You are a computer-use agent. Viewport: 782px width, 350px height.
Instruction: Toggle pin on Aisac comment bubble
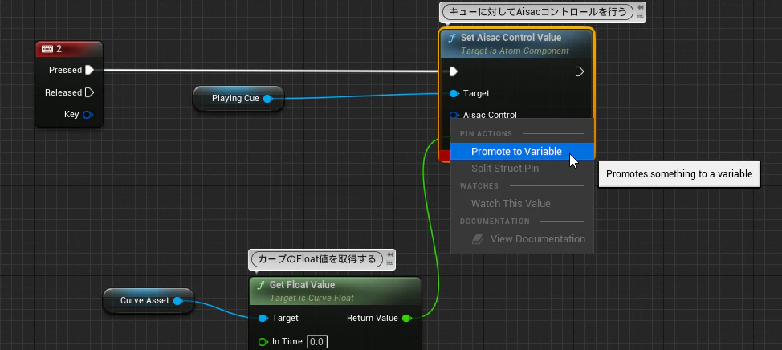tap(640, 7)
